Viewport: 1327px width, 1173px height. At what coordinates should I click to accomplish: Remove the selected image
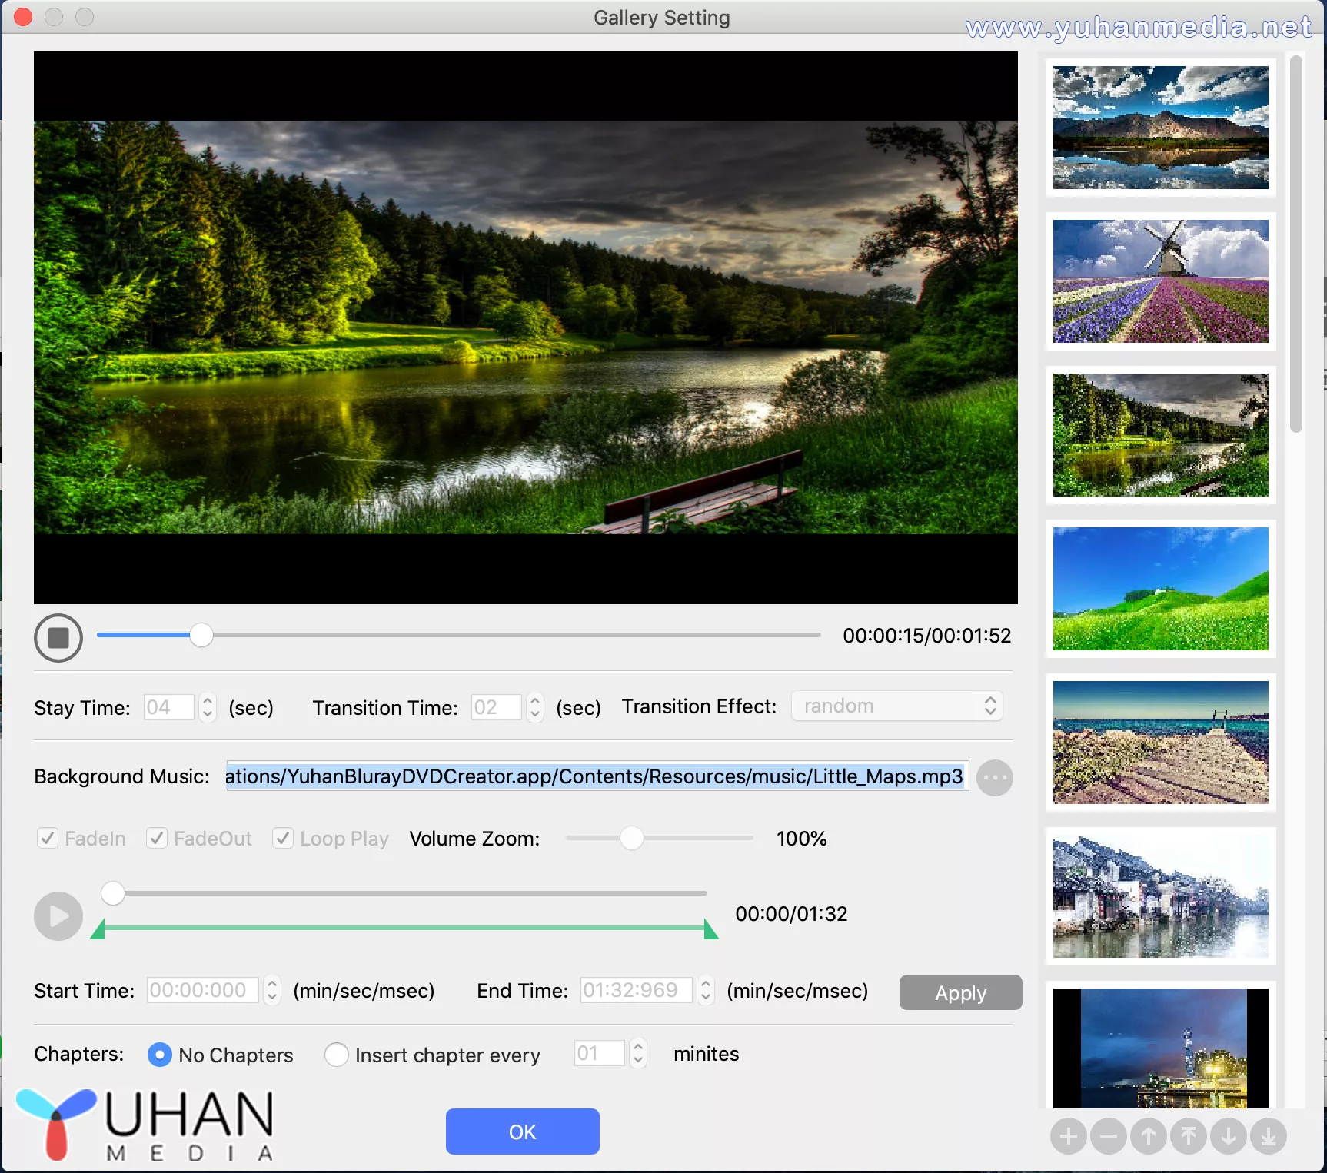pyautogui.click(x=1108, y=1136)
